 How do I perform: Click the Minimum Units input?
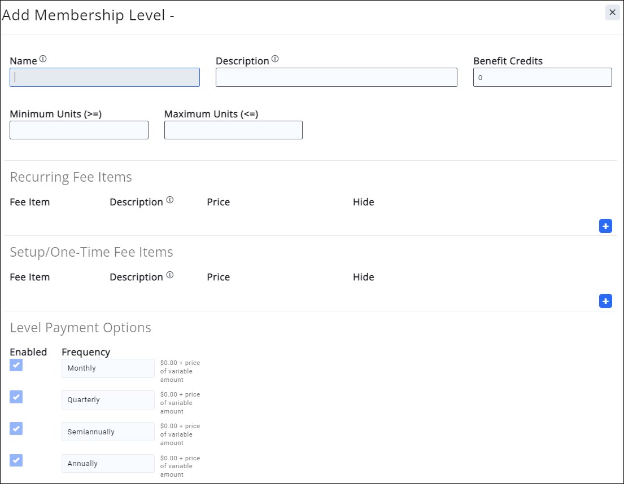[x=79, y=130]
